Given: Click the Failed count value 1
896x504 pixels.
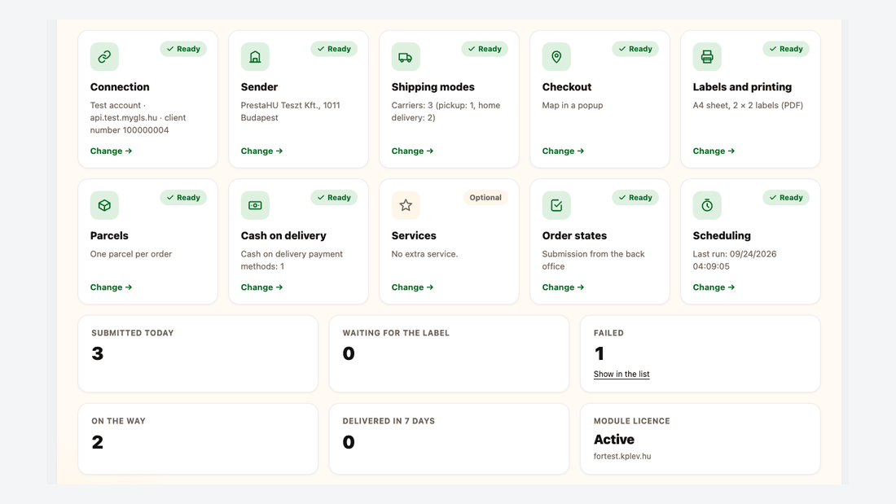Looking at the screenshot, I should (x=599, y=353).
